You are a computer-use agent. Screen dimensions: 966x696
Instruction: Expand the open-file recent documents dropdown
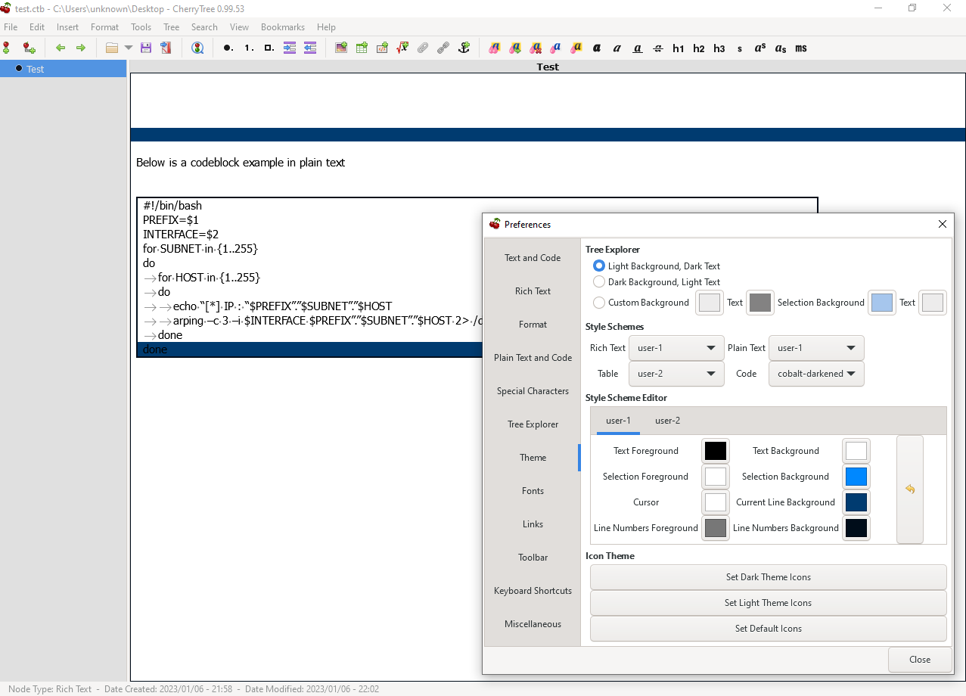point(129,48)
